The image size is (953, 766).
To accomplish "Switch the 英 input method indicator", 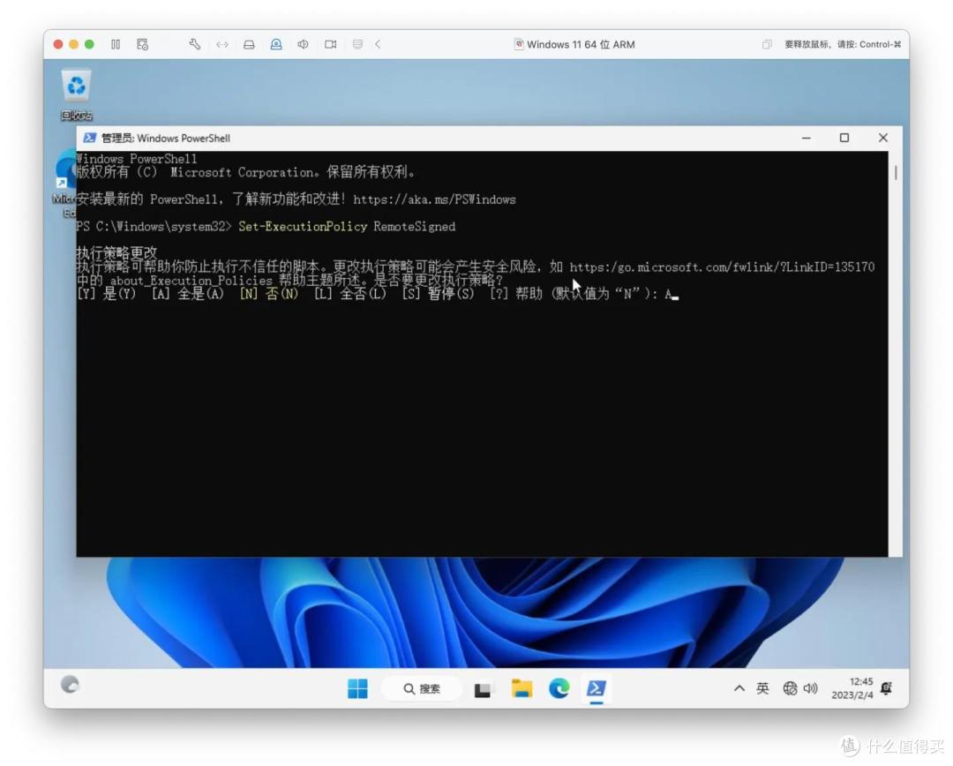I will pyautogui.click(x=762, y=688).
